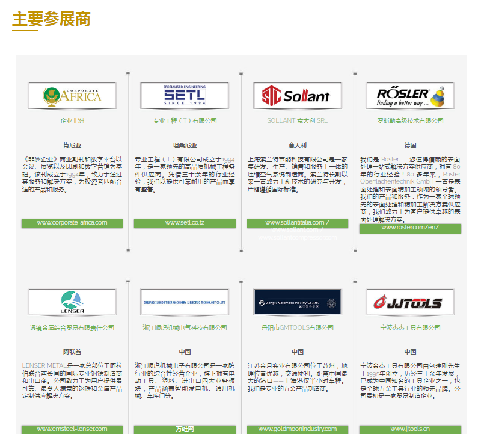Click the Lenser logo
This screenshot has width=484, height=434.
pyautogui.click(x=72, y=302)
